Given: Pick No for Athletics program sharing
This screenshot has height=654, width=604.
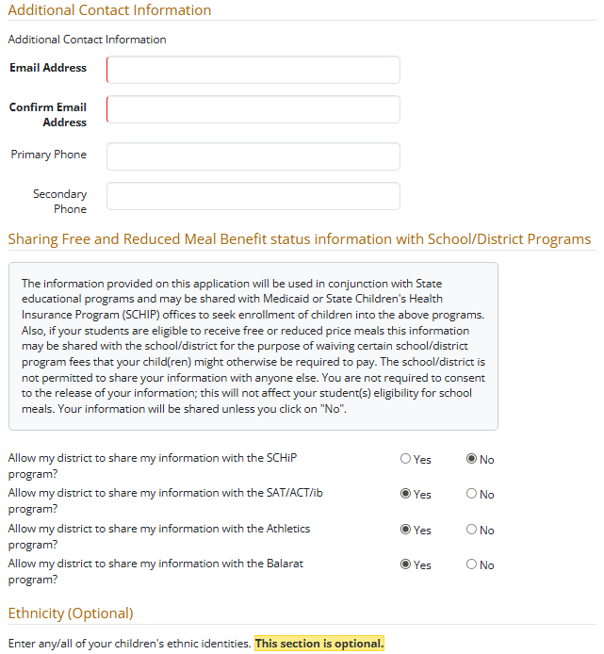Looking at the screenshot, I should point(472,530).
